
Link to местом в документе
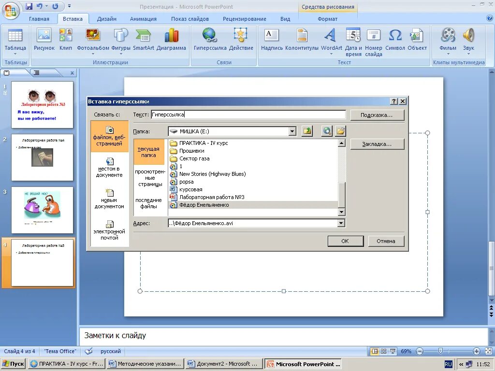click(x=109, y=168)
